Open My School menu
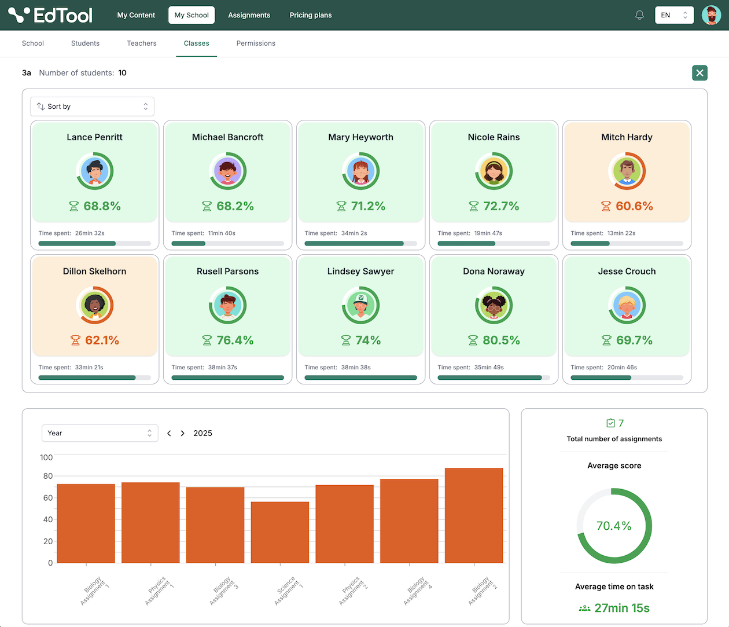This screenshot has width=729, height=627. (192, 15)
